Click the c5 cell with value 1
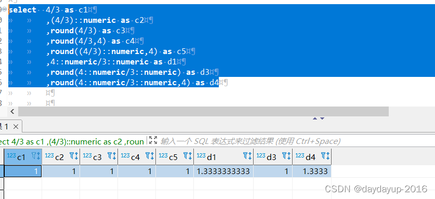Screen dimensions: 435x199 [x=175, y=171]
